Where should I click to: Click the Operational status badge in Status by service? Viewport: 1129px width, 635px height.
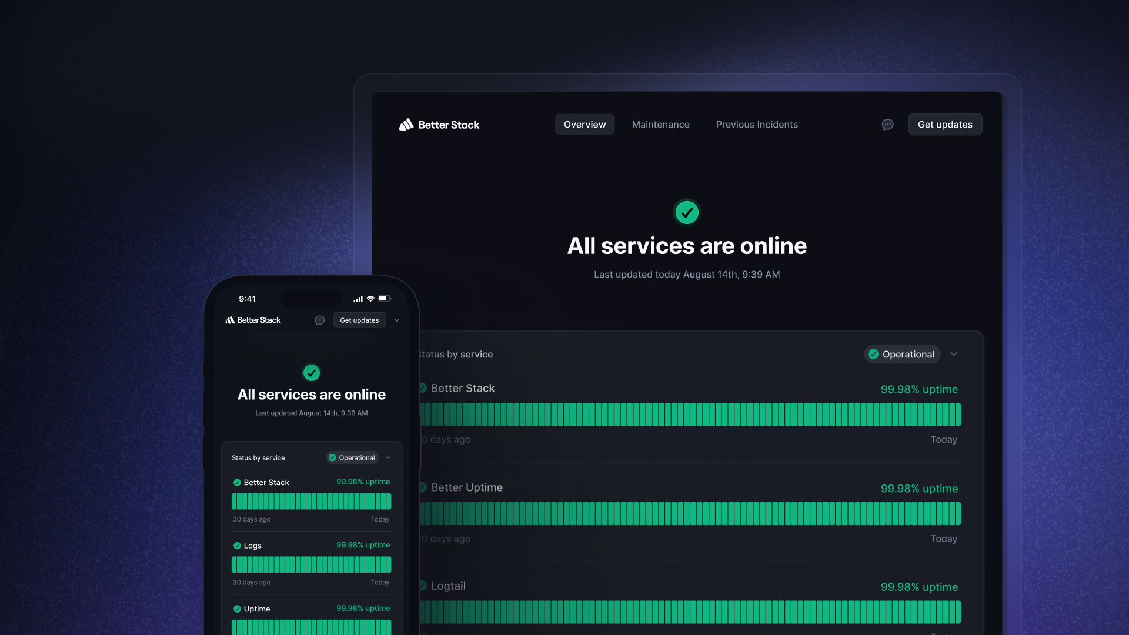pyautogui.click(x=902, y=354)
